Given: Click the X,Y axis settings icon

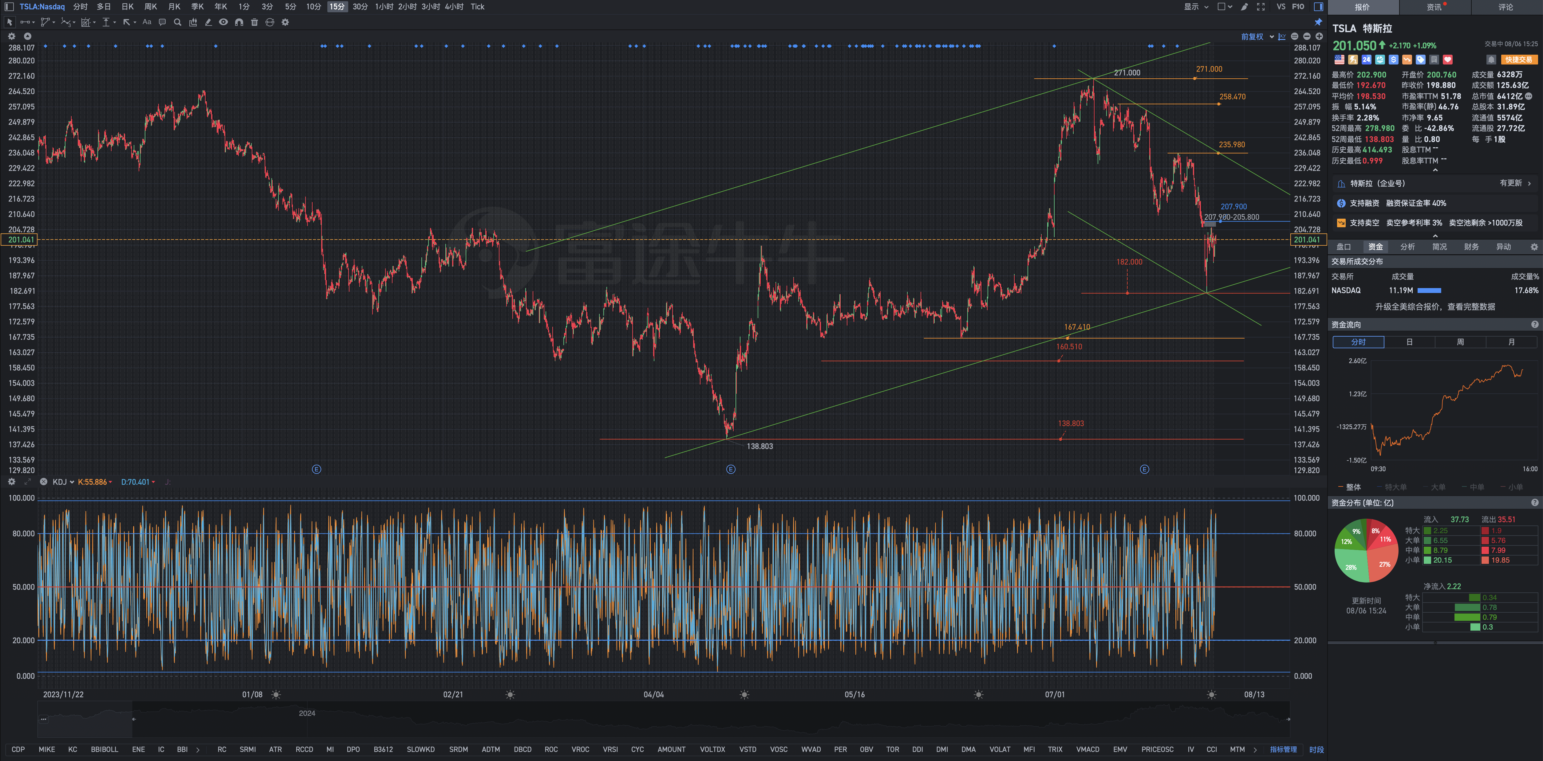Looking at the screenshot, I should pos(1282,37).
